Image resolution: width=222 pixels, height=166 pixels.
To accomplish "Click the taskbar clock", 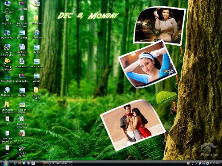I will pos(214,163).
